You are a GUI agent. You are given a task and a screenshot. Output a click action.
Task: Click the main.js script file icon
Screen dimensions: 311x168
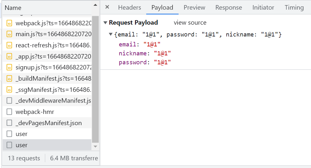coord(10,34)
